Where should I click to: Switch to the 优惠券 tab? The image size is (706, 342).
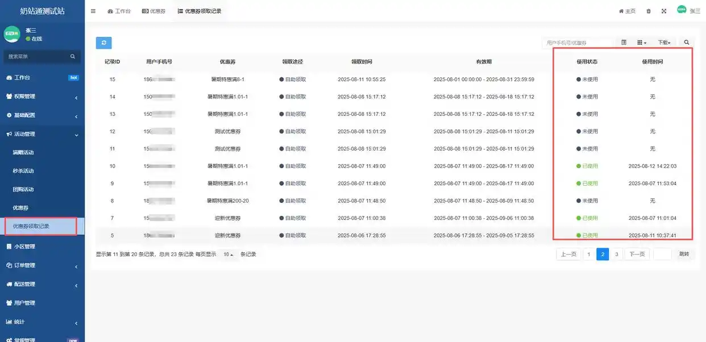pos(153,11)
